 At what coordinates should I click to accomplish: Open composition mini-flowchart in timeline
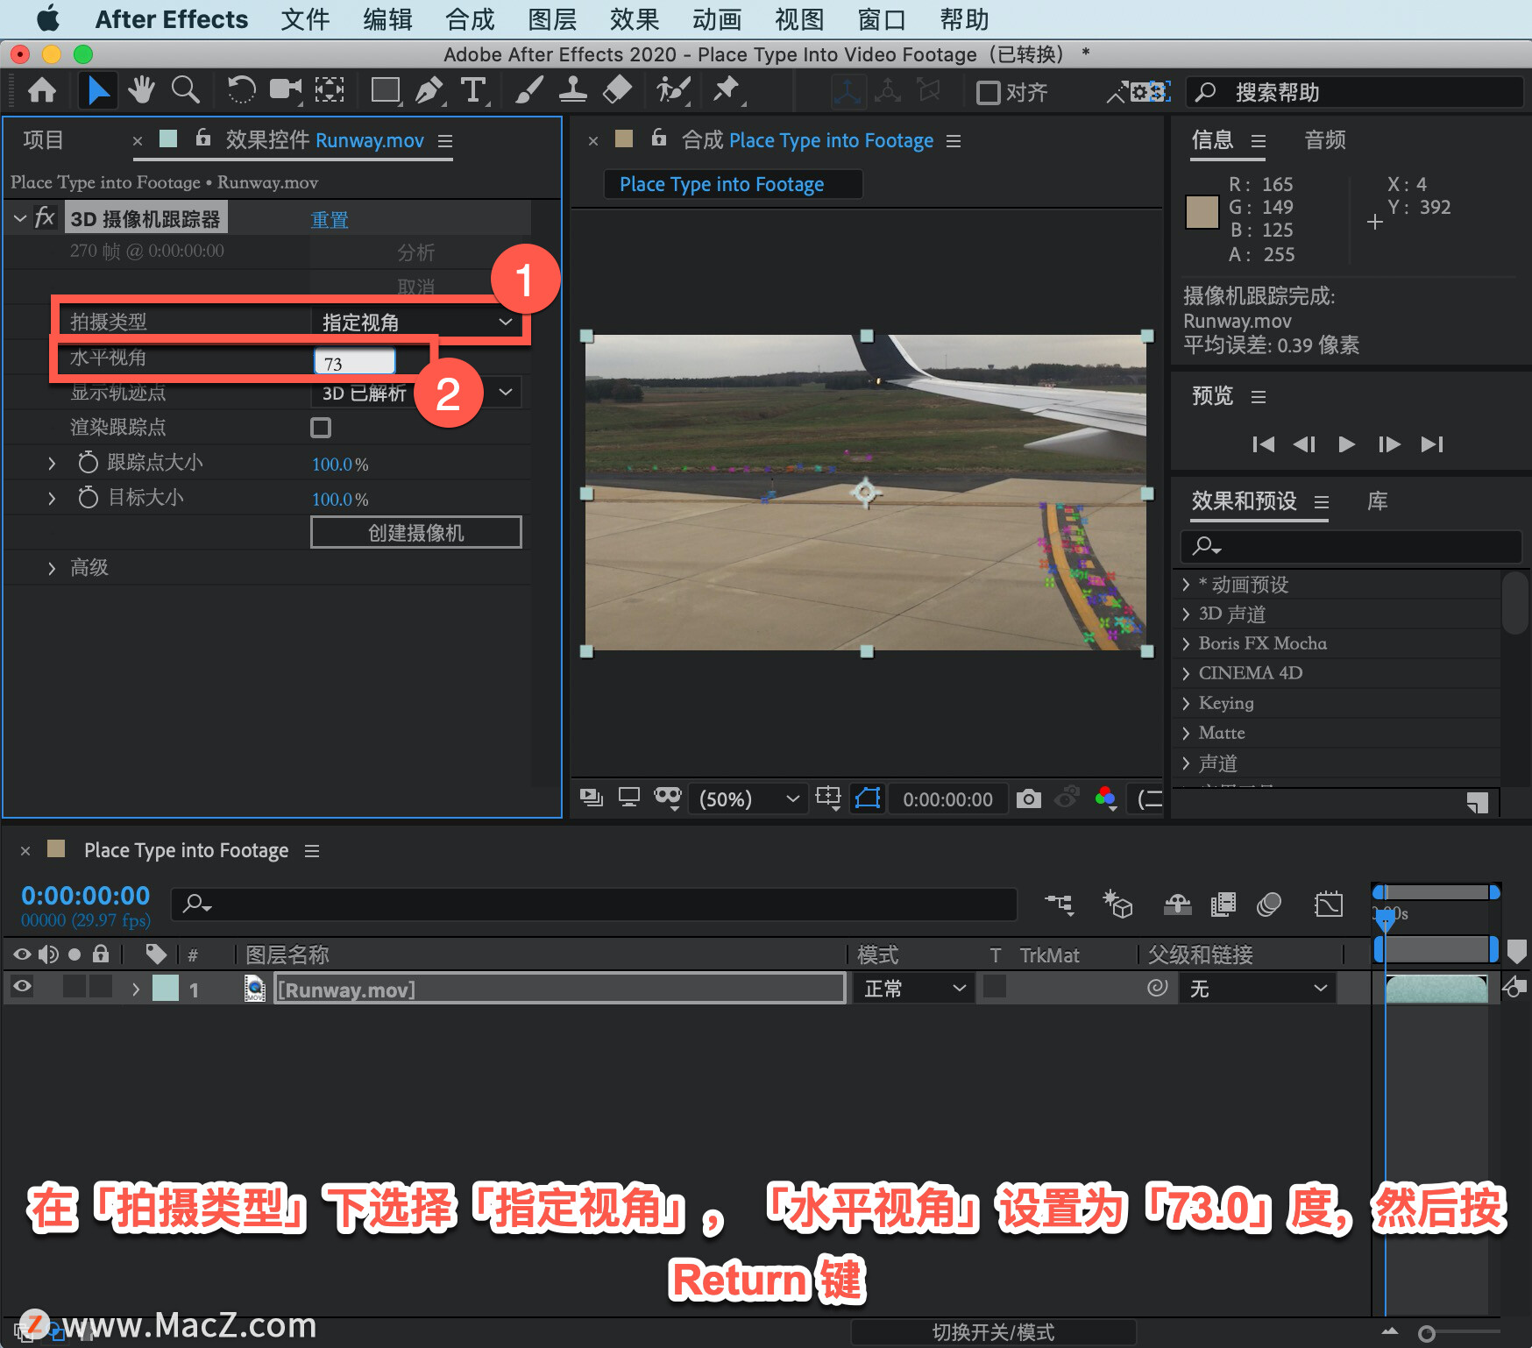1059,904
